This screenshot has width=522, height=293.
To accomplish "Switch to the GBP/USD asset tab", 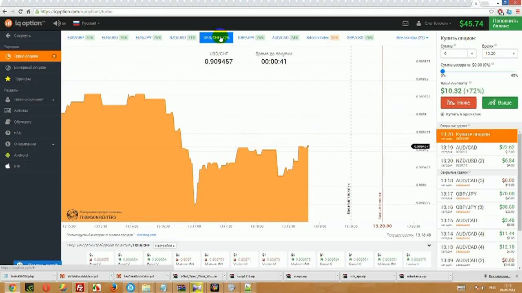I will tap(360, 37).
